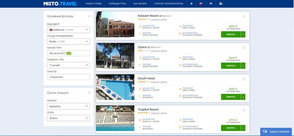Click the compare icon on the Ujvara card
Image resolution: width=294 pixels, height=136 pixels.
[244, 47]
